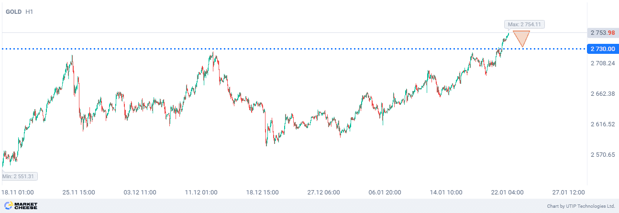Click the Market Cheese logo
Image resolution: width=619 pixels, height=213 pixels.
pos(21,206)
